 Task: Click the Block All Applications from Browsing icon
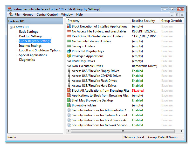pos(69,90)
